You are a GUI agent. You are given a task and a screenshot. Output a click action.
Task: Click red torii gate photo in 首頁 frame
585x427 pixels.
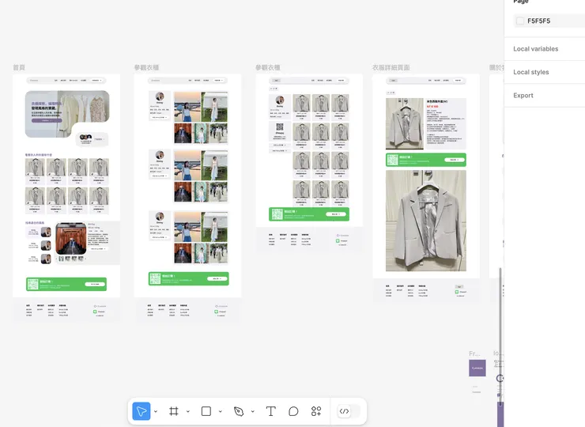pyautogui.click(x=71, y=239)
